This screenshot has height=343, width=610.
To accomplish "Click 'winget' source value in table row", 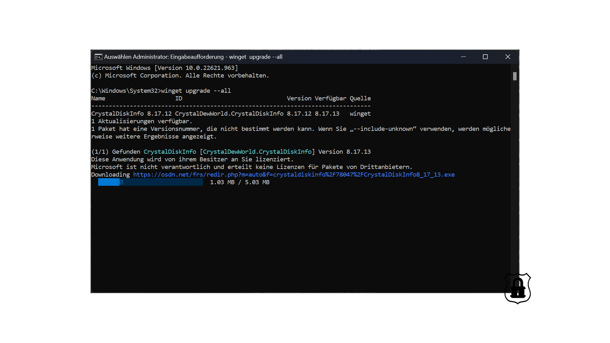I will 360,114.
